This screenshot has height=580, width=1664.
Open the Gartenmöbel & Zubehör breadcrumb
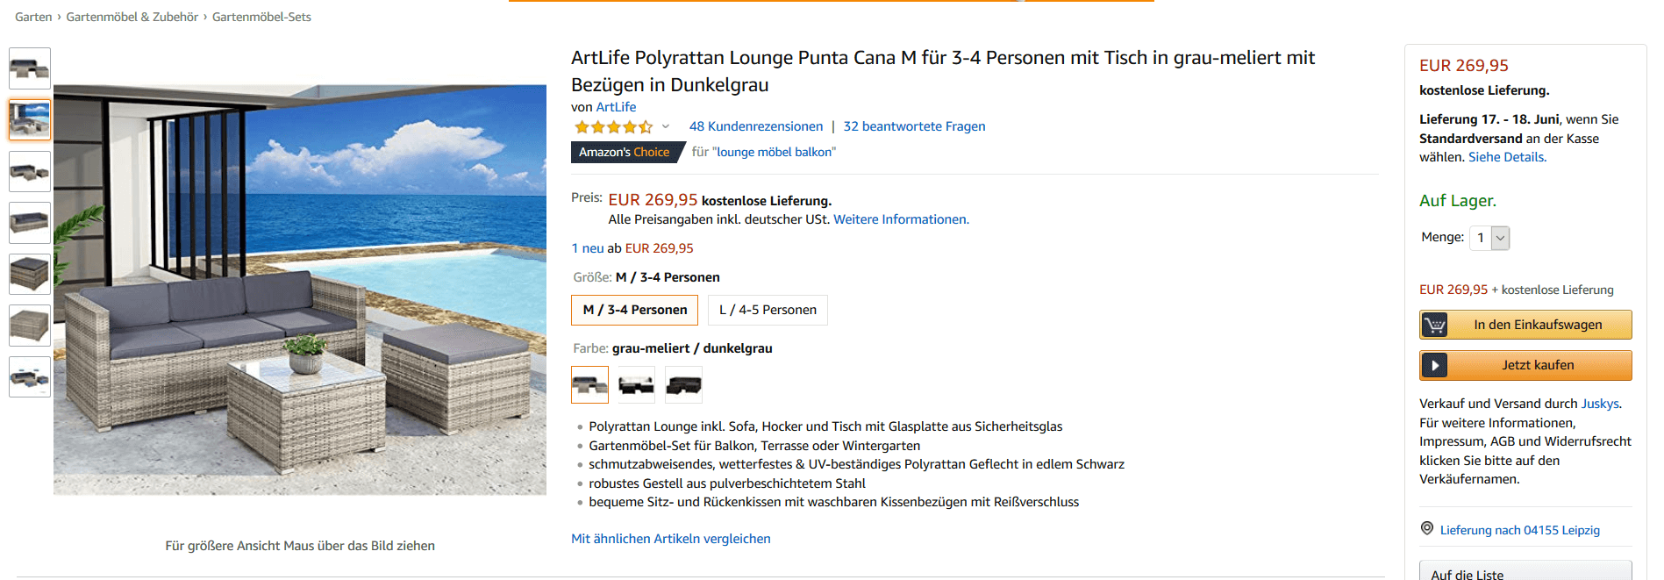[x=132, y=17]
